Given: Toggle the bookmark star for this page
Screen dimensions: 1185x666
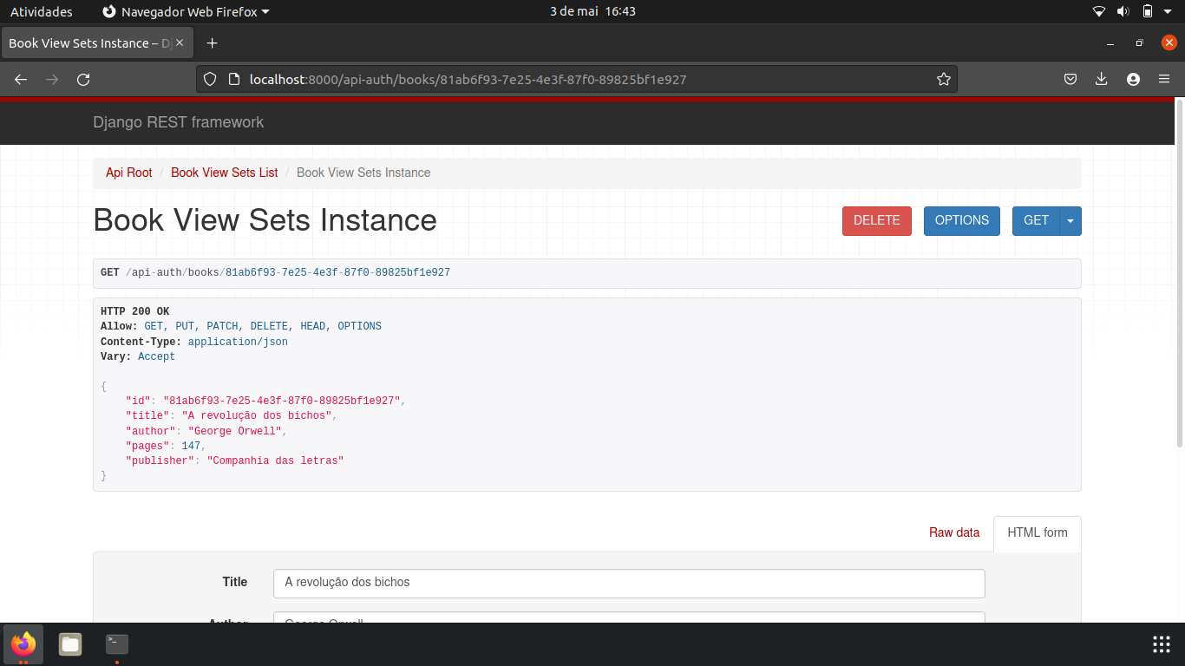Looking at the screenshot, I should pyautogui.click(x=944, y=79).
